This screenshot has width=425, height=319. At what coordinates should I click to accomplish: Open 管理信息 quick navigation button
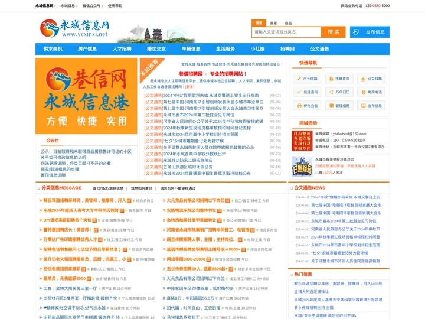tap(339, 106)
